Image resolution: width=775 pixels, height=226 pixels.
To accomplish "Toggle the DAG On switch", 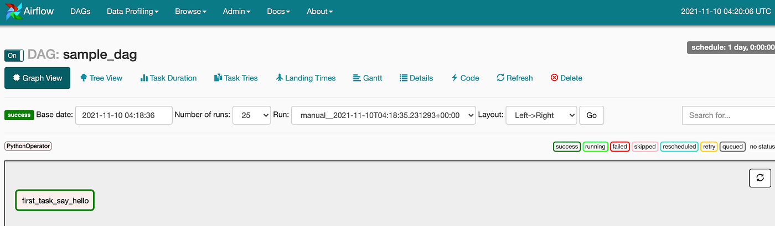I will pyautogui.click(x=14, y=55).
